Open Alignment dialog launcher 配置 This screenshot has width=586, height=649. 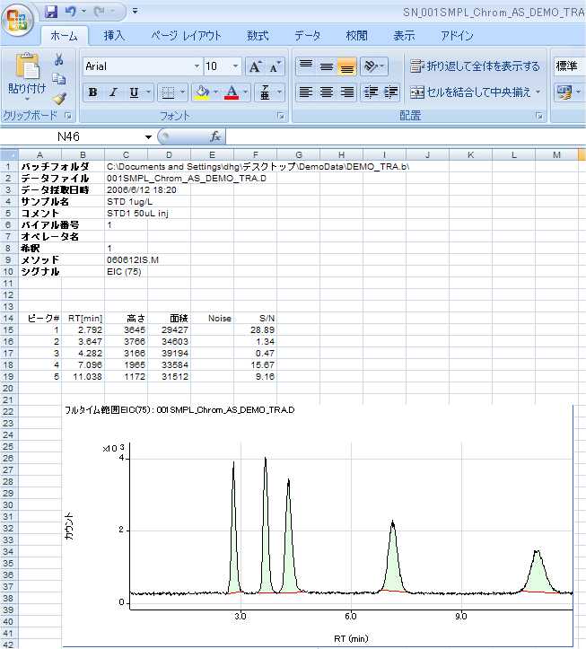click(x=538, y=116)
